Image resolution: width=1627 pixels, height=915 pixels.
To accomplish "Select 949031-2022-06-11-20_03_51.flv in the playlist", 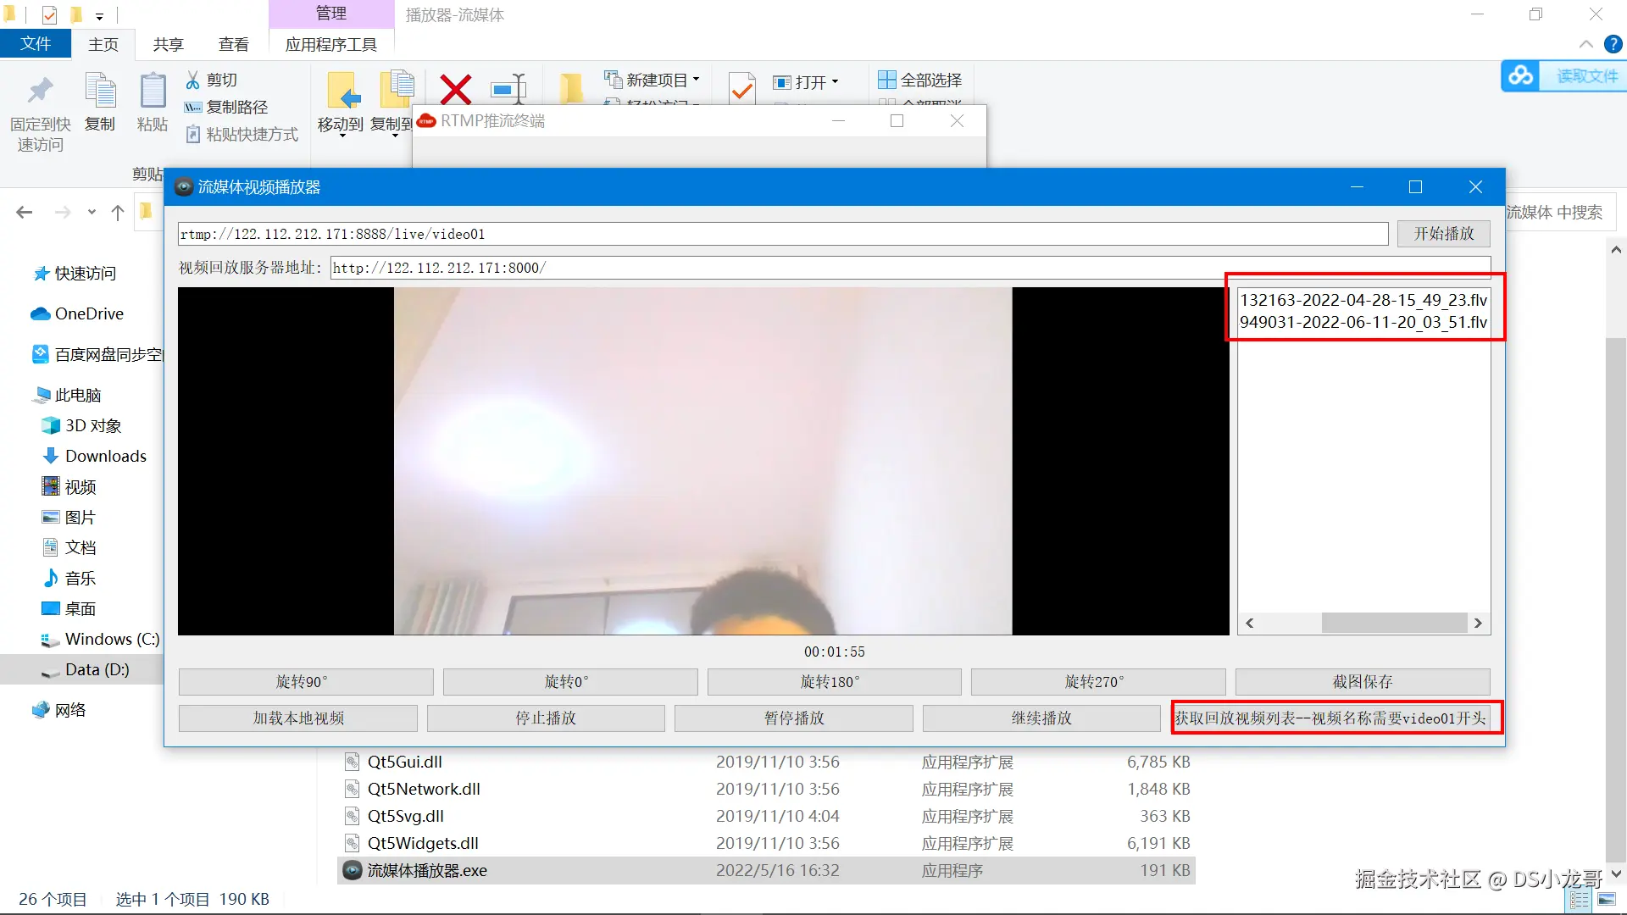I will click(x=1363, y=322).
